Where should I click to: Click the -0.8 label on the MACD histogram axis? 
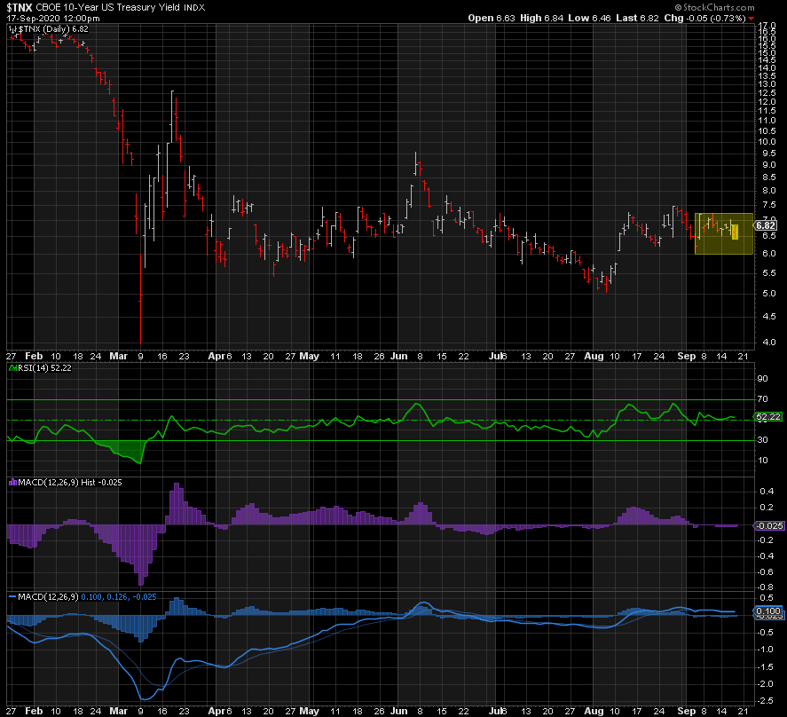tap(766, 587)
